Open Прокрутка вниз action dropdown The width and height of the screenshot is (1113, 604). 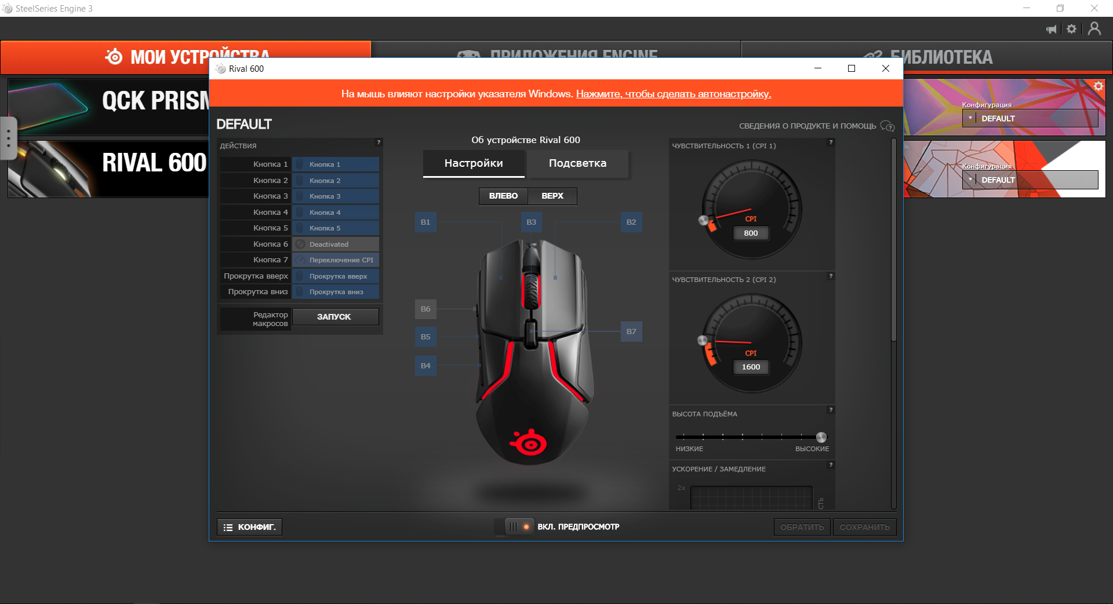coord(336,292)
